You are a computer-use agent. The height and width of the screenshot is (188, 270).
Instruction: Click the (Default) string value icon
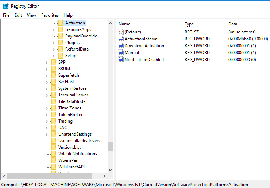pos(121,32)
